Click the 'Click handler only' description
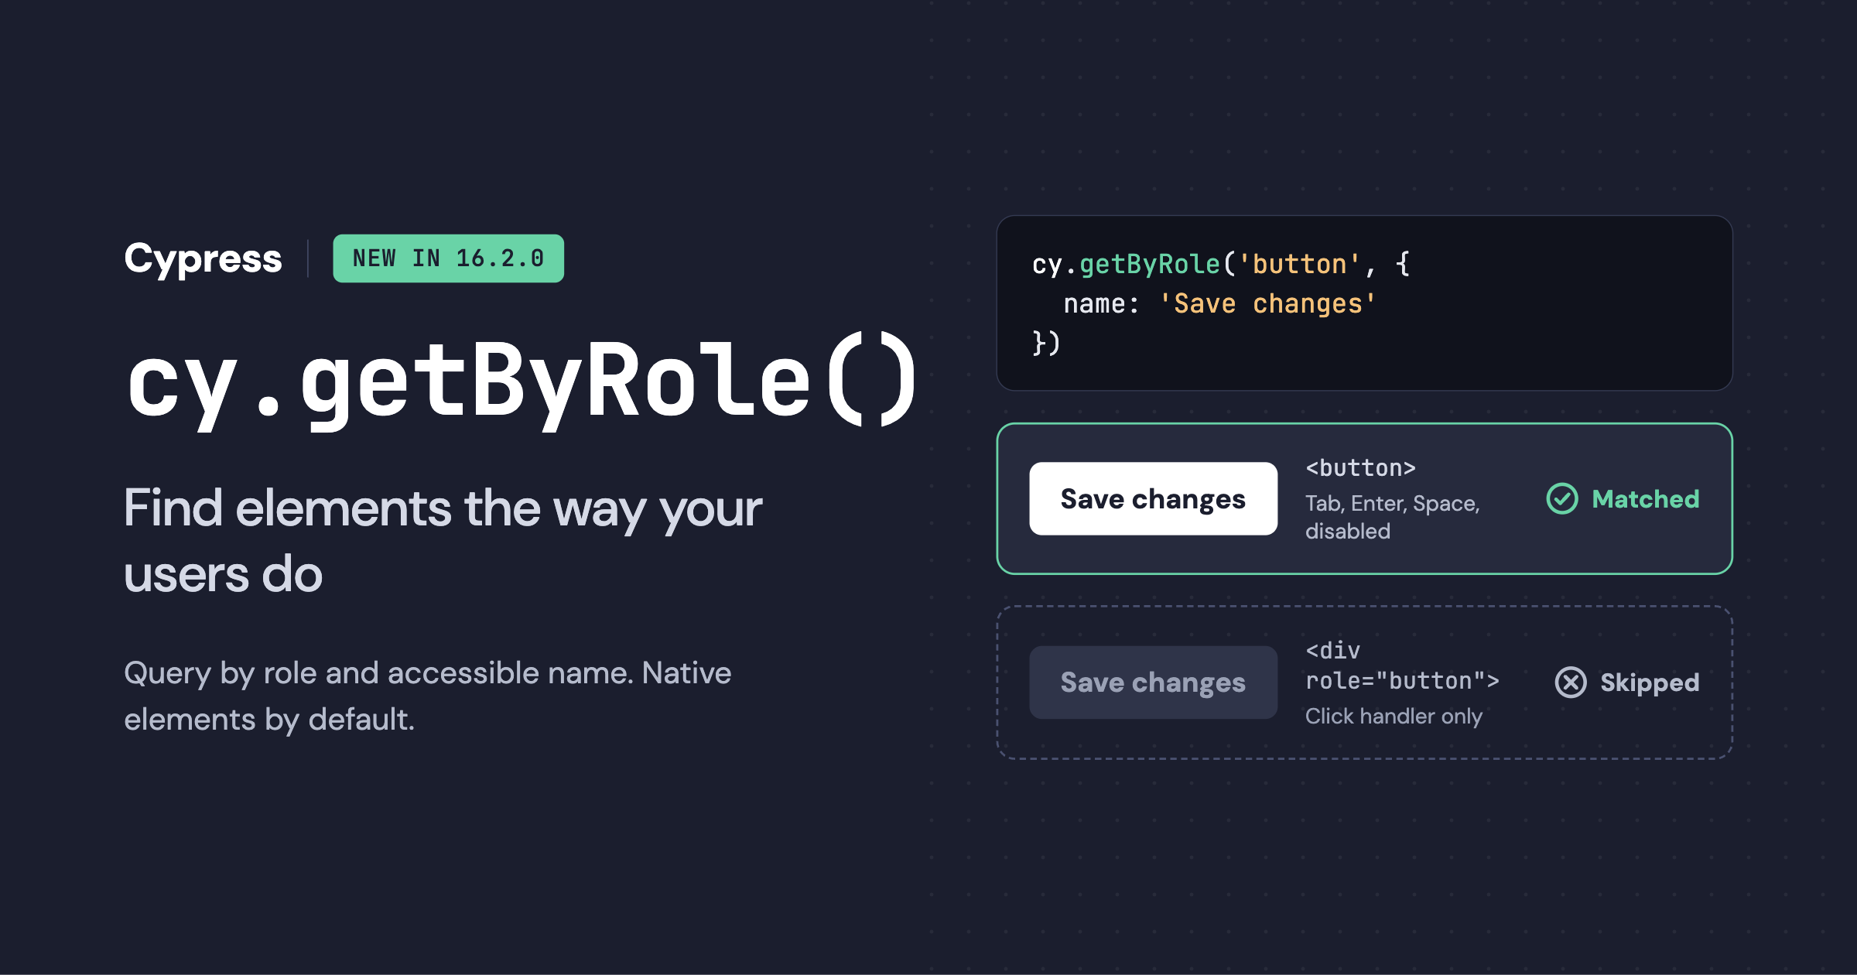Image resolution: width=1857 pixels, height=975 pixels. 1394,717
